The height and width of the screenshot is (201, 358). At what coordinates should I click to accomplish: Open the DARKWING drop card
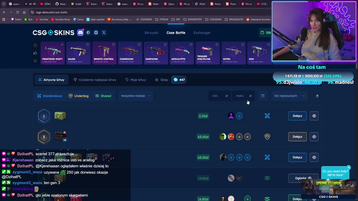point(156,53)
